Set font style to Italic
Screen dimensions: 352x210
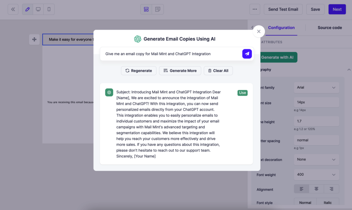pyautogui.click(x=328, y=202)
